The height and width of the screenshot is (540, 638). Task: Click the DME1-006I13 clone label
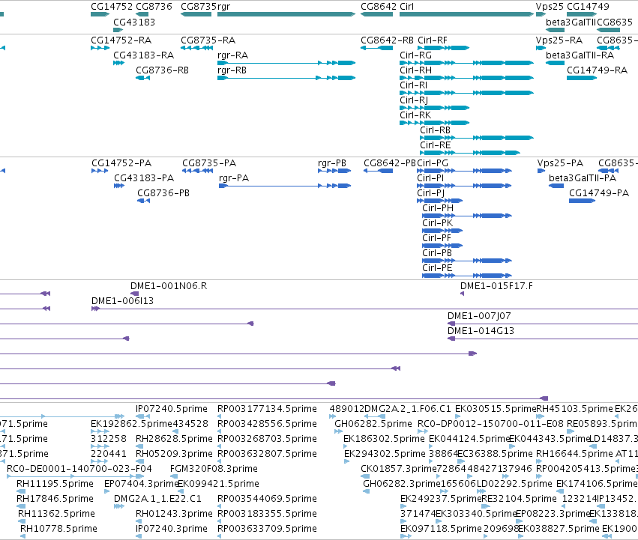click(x=122, y=301)
